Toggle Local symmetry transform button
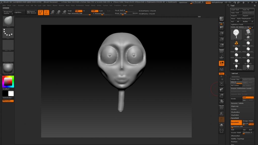258x145 pixels. tap(221, 63)
